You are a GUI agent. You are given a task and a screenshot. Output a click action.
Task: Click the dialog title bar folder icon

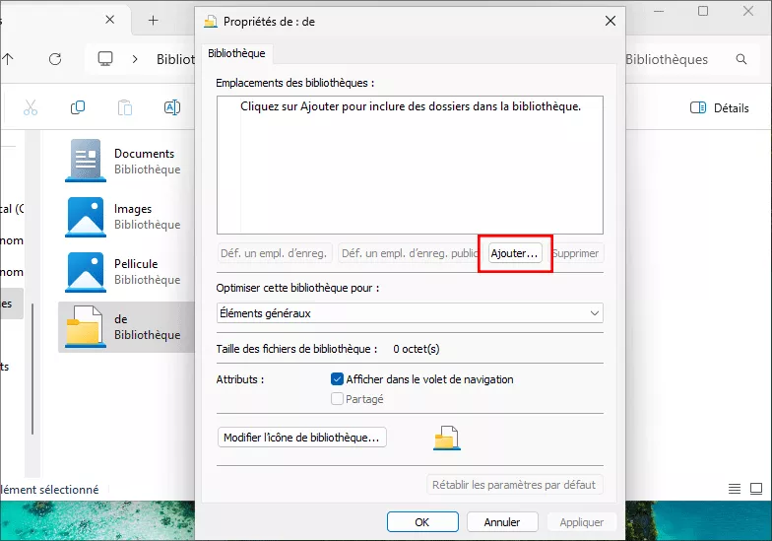(x=211, y=22)
